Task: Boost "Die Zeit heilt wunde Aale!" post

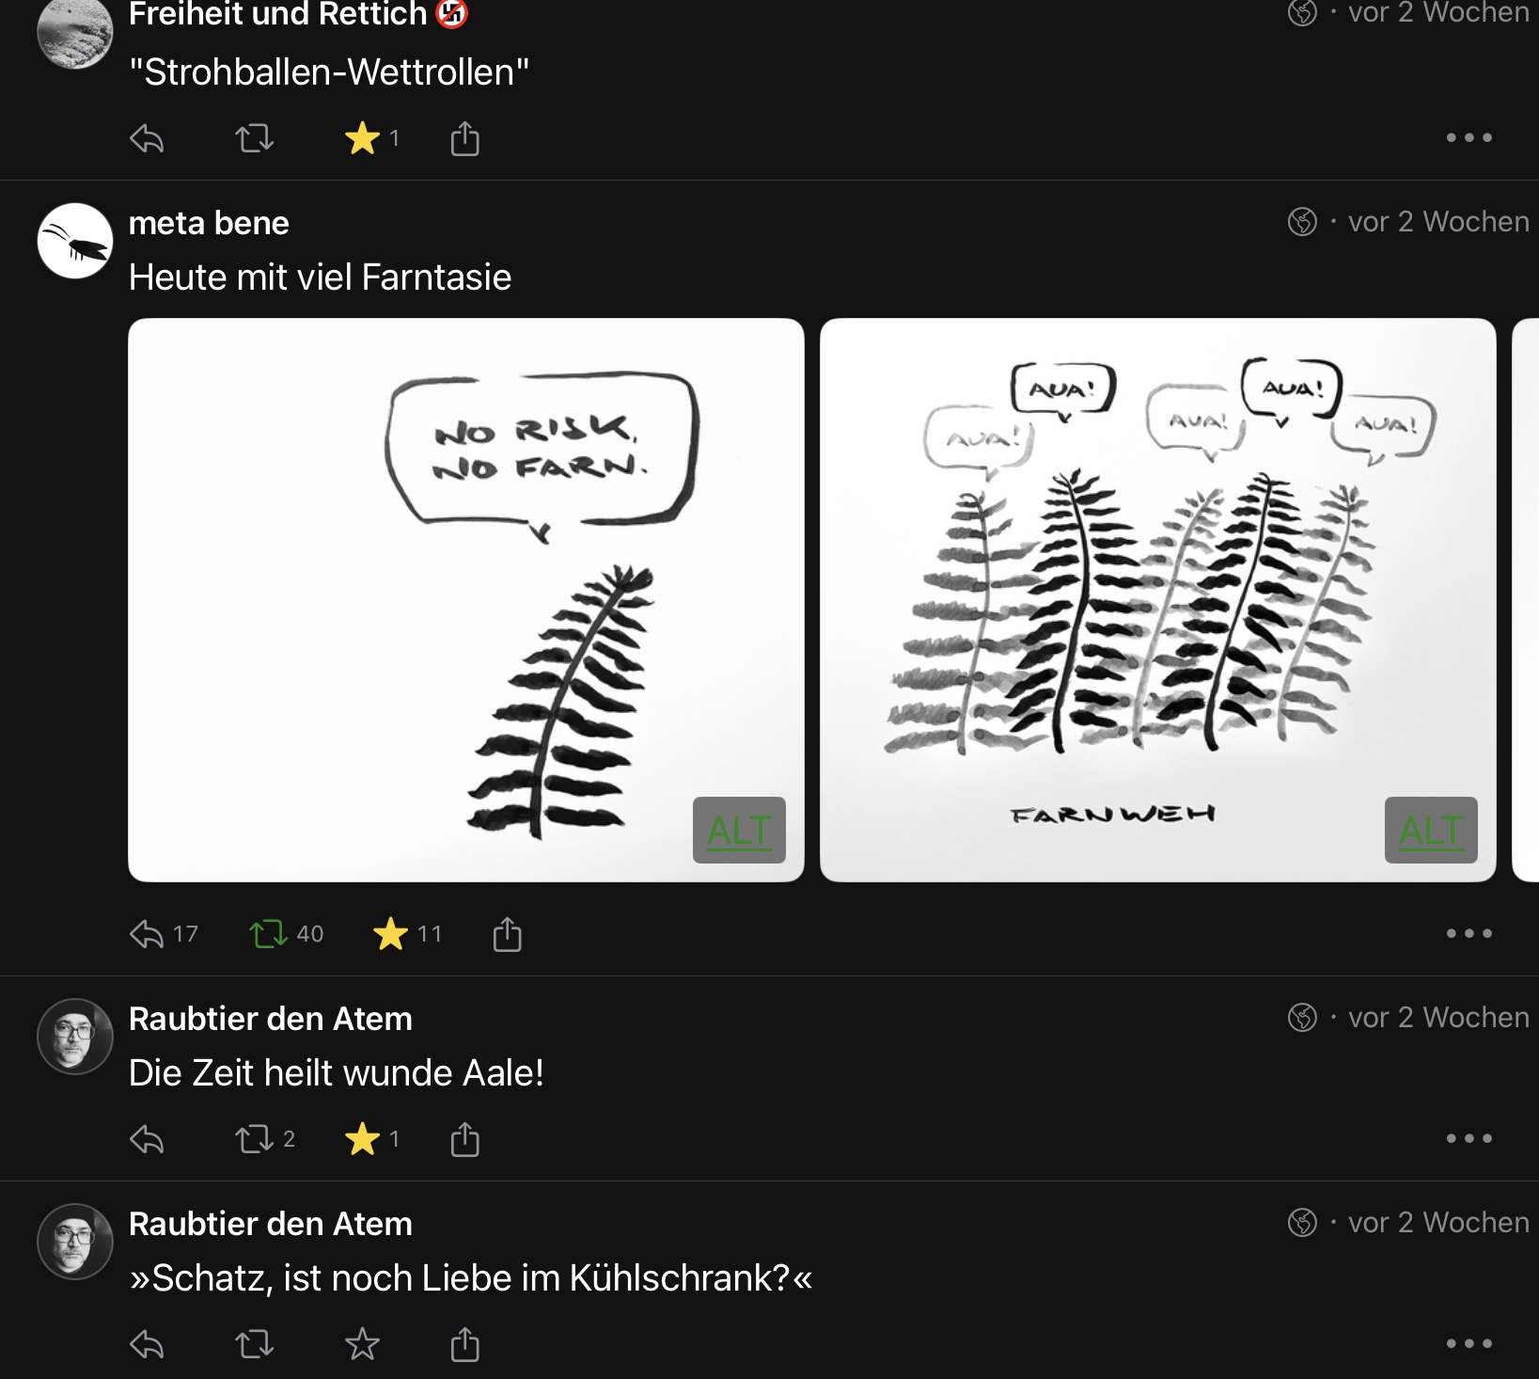Action: pos(254,1139)
